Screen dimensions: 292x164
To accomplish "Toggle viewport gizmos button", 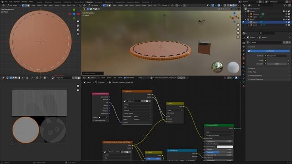I will (213, 5).
